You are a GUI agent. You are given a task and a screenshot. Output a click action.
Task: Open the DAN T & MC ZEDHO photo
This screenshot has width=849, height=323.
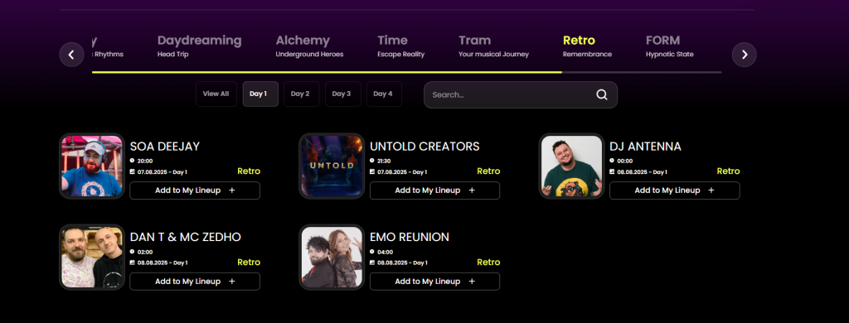[x=92, y=257]
